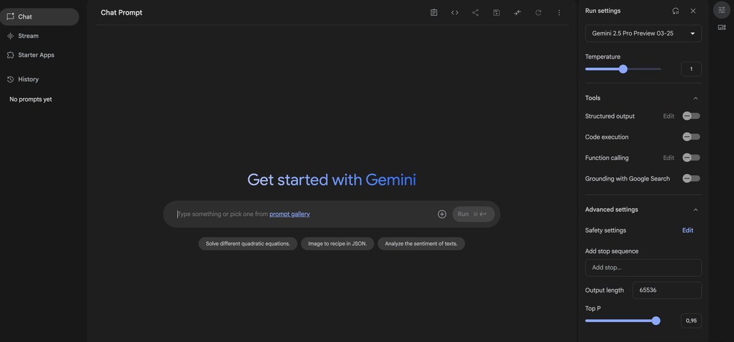Click the Run settings heading

(x=603, y=11)
